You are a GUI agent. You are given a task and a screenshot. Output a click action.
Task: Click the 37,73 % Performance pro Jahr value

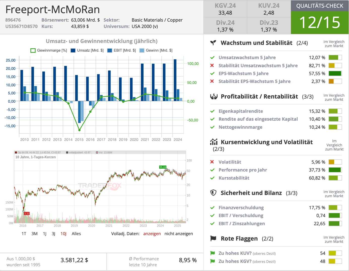(x=317, y=170)
